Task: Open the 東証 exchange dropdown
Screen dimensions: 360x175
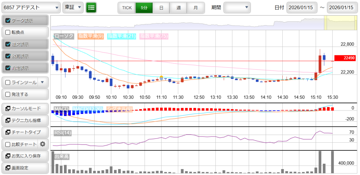Action: click(73, 7)
